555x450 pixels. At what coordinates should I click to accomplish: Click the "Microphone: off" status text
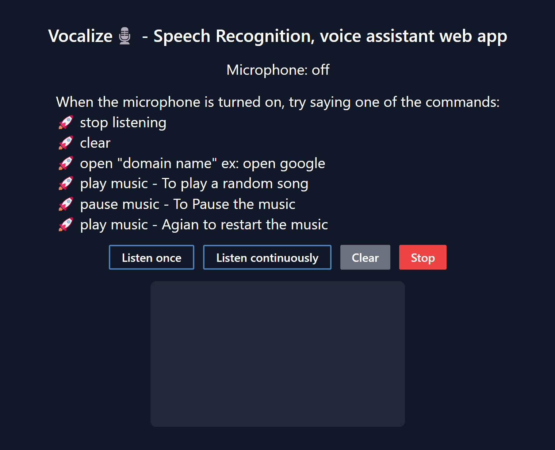278,70
